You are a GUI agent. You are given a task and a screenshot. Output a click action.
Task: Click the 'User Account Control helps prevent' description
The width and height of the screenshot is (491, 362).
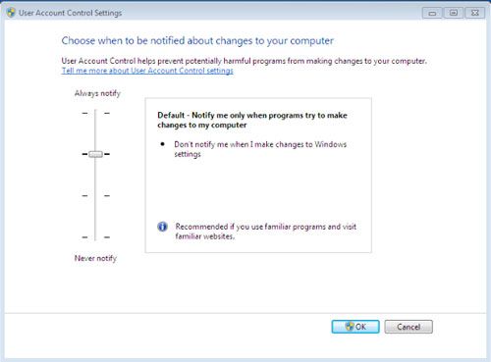[245, 61]
